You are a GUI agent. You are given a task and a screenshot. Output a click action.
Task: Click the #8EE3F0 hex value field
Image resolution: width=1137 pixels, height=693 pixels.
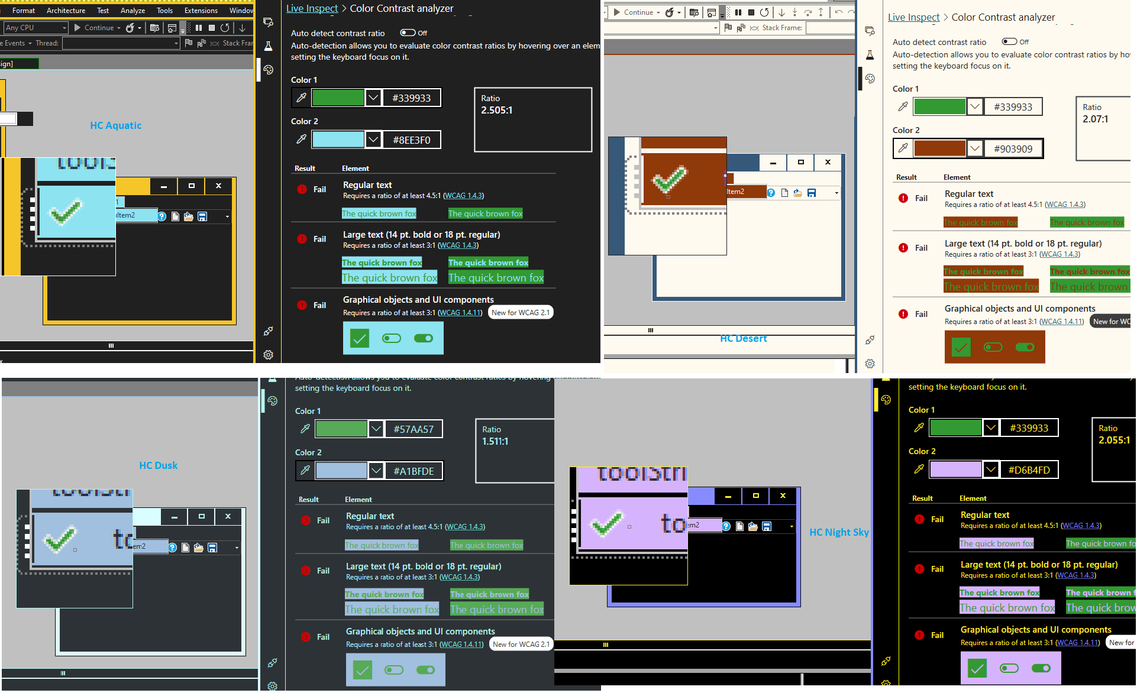pyautogui.click(x=412, y=140)
